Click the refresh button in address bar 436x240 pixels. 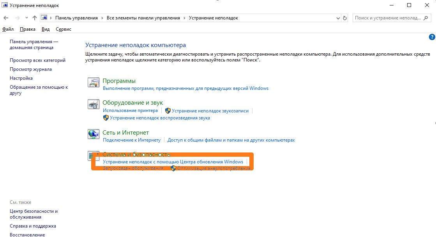[345, 18]
